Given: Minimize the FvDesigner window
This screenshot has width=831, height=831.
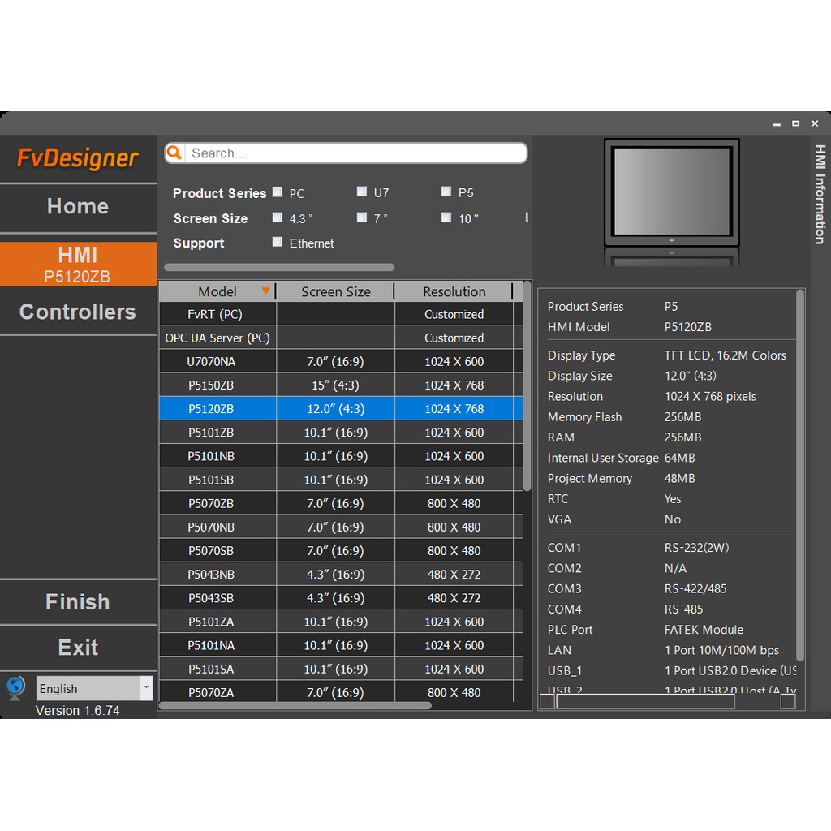Looking at the screenshot, I should pos(777,123).
